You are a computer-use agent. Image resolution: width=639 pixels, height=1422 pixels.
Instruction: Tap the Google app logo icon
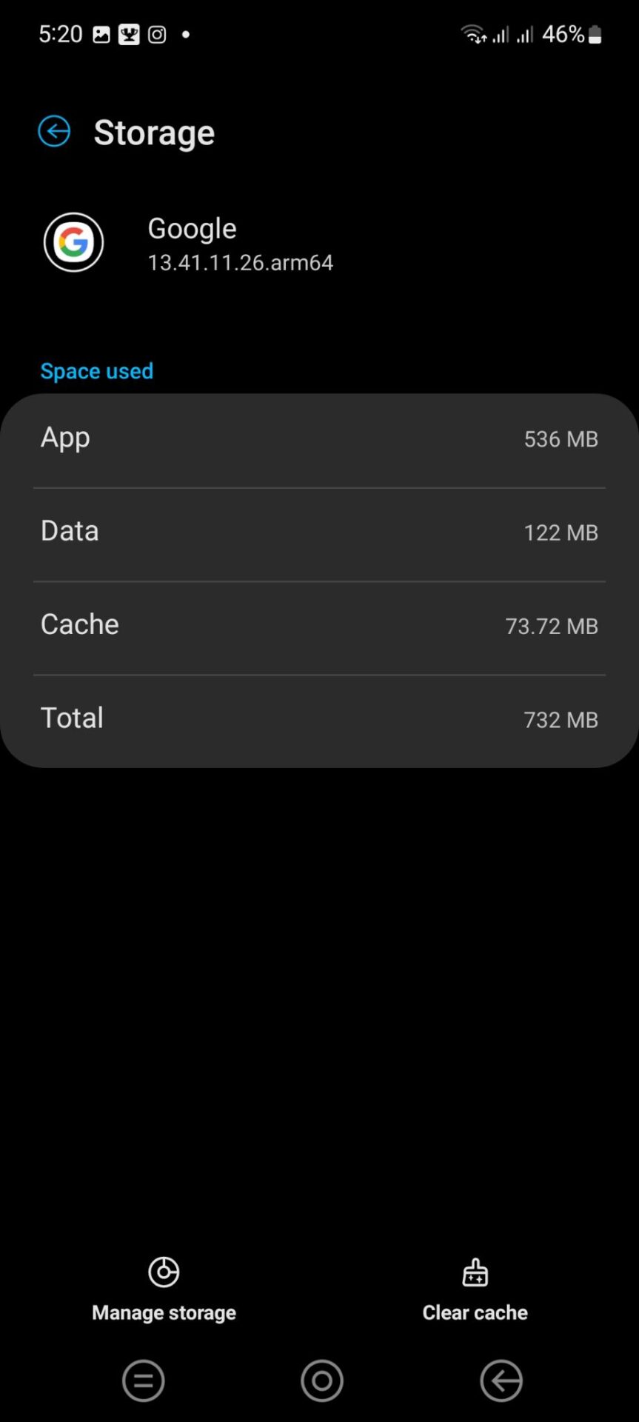73,242
